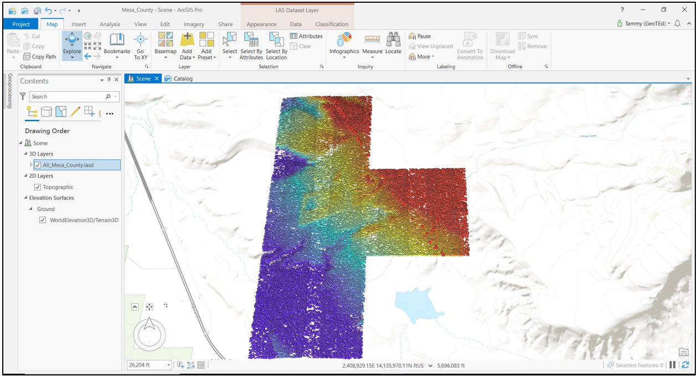
Task: Click the Locate binoculars icon
Action: [x=393, y=40]
